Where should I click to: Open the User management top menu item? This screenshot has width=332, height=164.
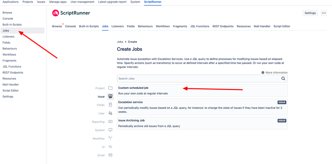(82, 2)
